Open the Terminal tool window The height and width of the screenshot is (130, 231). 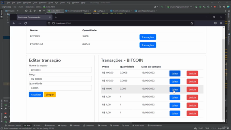point(75,125)
